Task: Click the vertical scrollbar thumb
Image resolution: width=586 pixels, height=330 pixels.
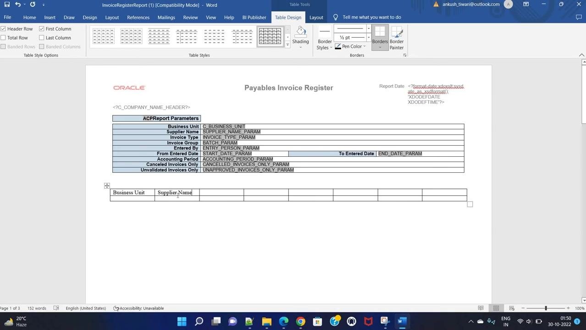Action: tap(583, 94)
